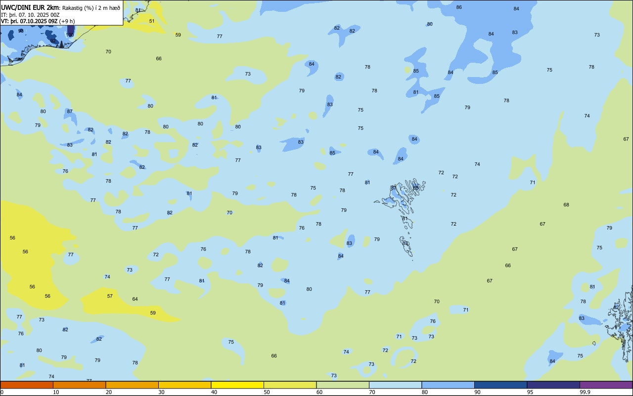Click the map title 'UWC/DINI EUR 2km'
This screenshot has width=633, height=396.
(x=30, y=7)
